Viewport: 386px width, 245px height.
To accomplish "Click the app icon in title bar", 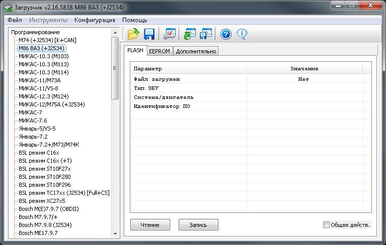I will 7,8.
